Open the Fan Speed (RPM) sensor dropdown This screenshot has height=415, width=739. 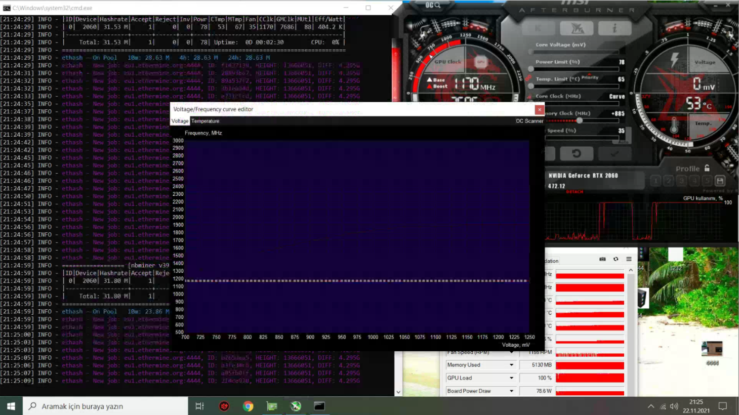coord(511,352)
